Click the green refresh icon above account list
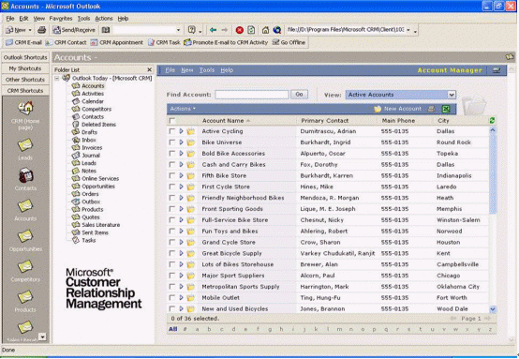 [492, 121]
